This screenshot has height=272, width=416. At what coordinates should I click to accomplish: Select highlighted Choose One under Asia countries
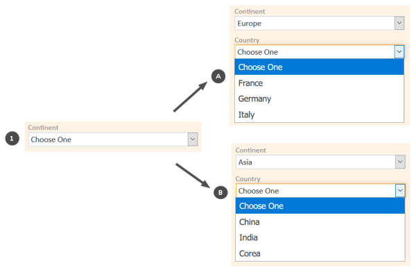320,206
